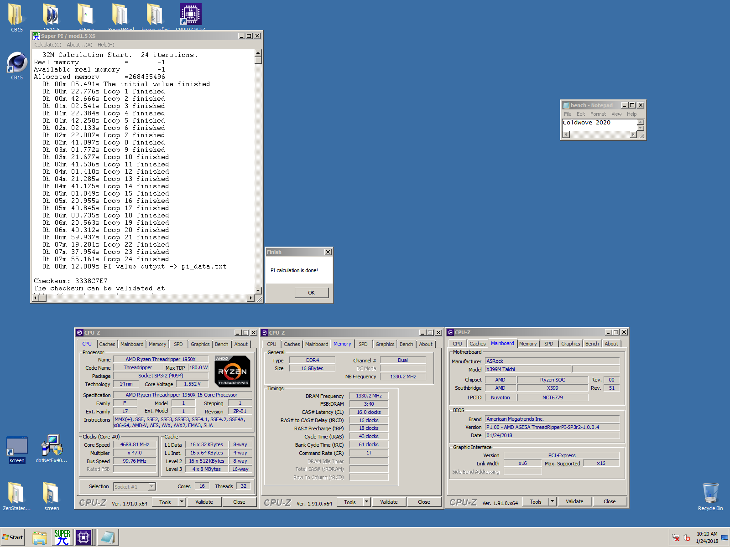The height and width of the screenshot is (547, 730).
Task: Open the screen shortcut icon on the desktop
Action: pyautogui.click(x=17, y=450)
